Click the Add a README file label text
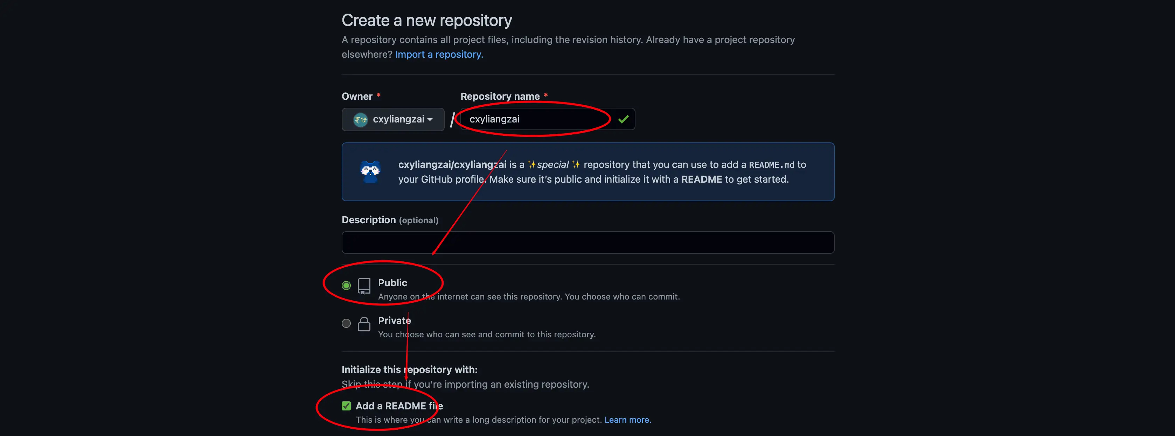 (399, 406)
